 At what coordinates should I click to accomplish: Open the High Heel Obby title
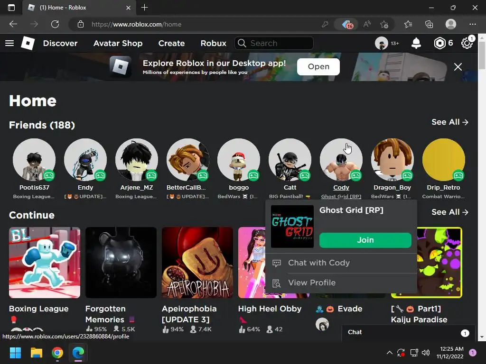pos(270,309)
